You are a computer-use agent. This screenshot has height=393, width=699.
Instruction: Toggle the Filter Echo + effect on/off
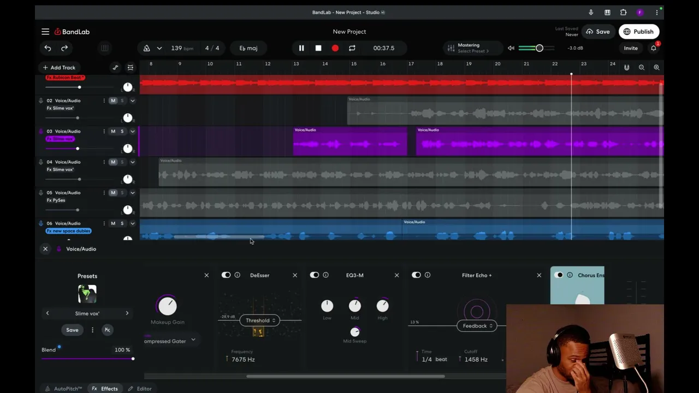(x=416, y=275)
